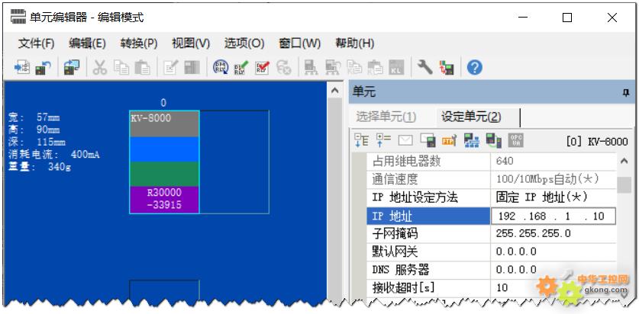This screenshot has width=639, height=314.
Task: Click the RLY green checkmark icon
Action: click(x=241, y=68)
